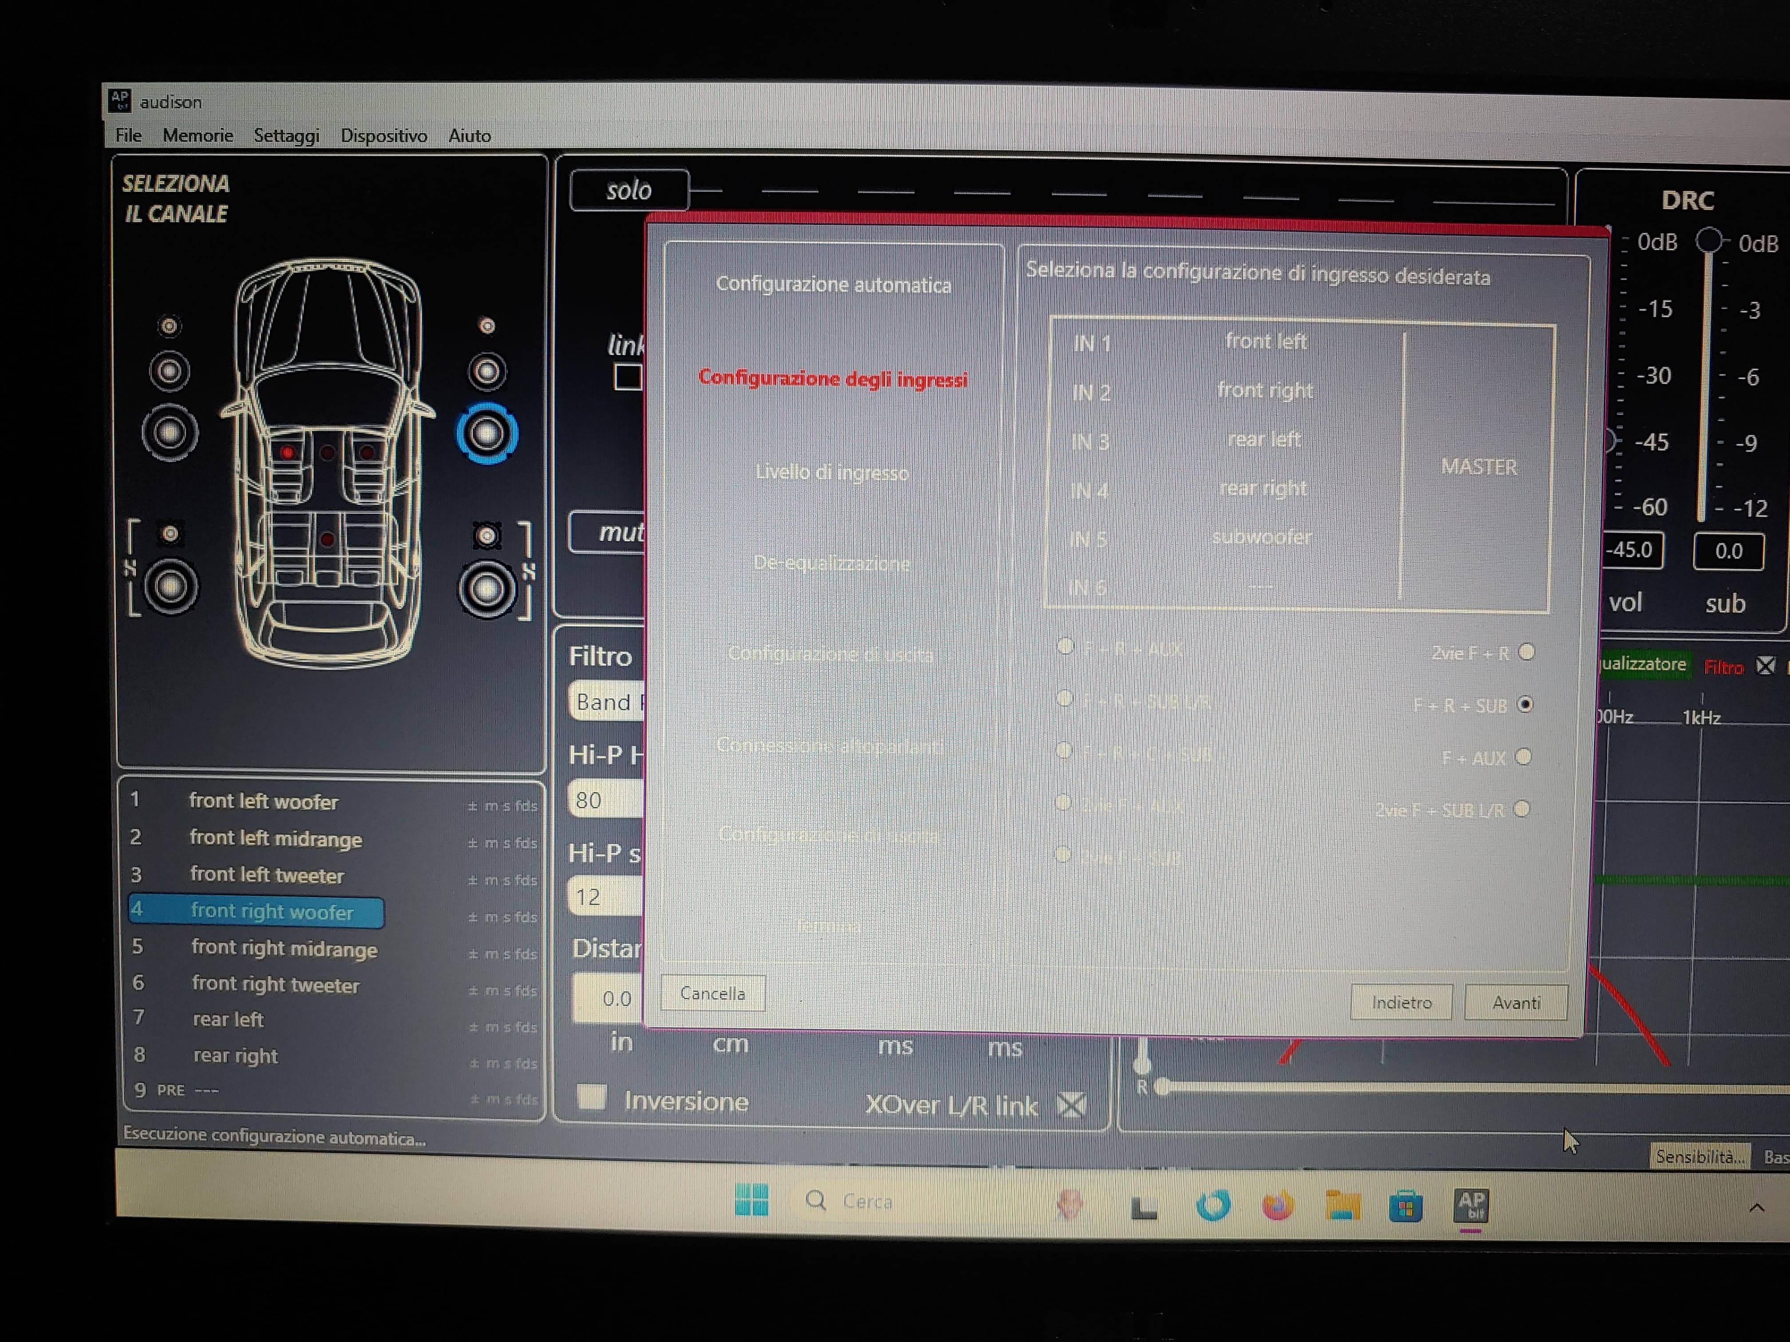
Task: Click the Distanza 0.0 input field
Action: click(609, 998)
